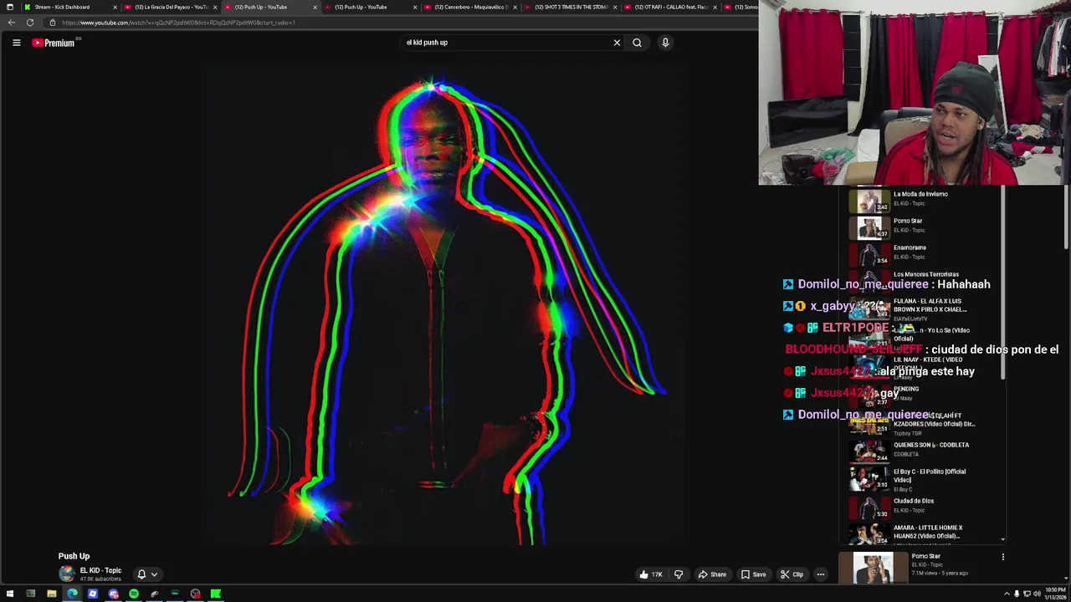Open the Windows Start menu
Screen dimensions: 1071x602
[x=9, y=594]
